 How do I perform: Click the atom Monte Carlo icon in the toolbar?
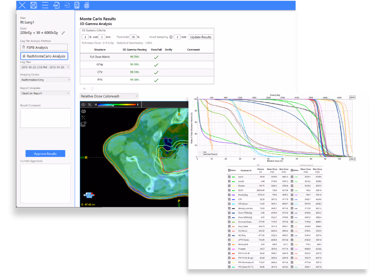(x=87, y=5)
